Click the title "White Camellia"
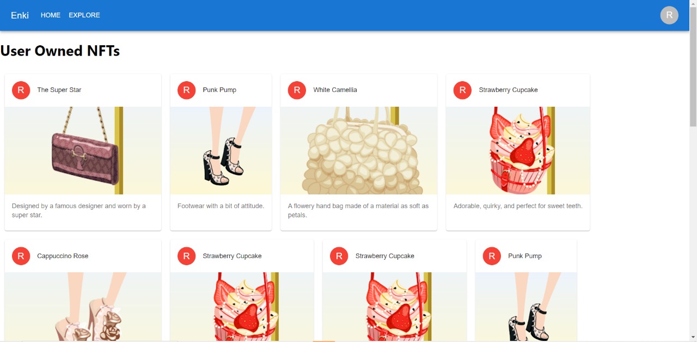Viewport: 697px width, 342px height. [335, 90]
